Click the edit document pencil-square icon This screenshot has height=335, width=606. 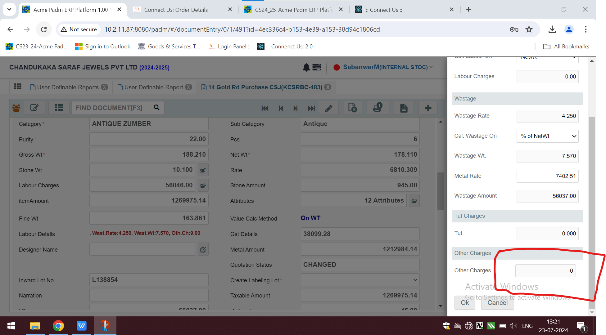click(x=34, y=108)
